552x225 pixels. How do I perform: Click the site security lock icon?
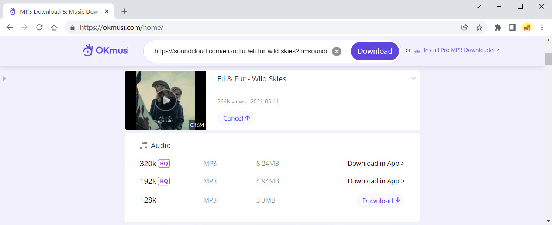click(72, 28)
